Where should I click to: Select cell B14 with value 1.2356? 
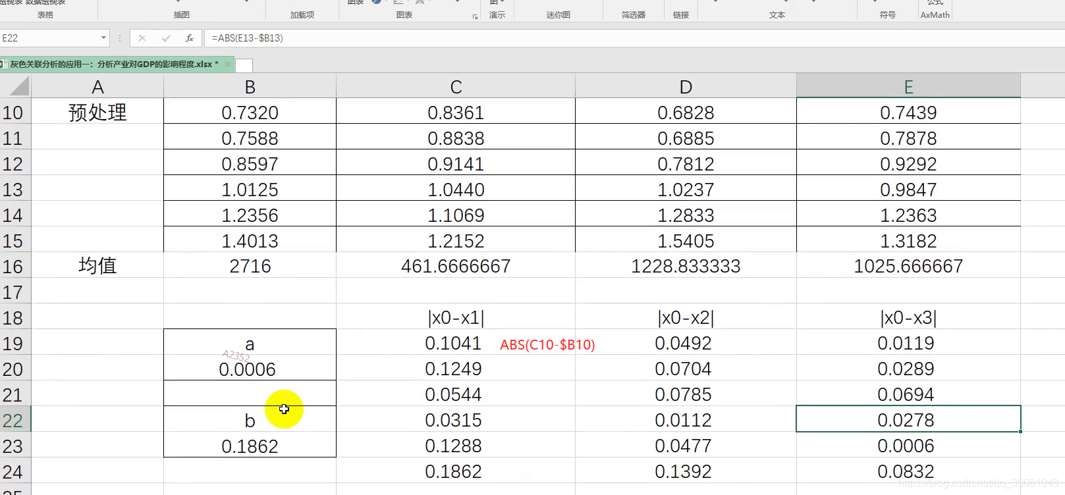[x=250, y=215]
